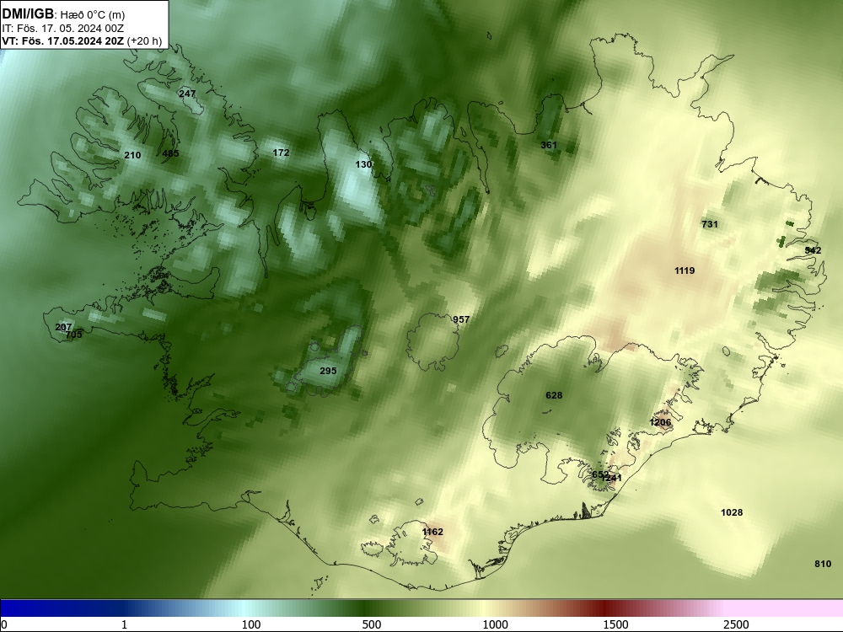Click the 1028 value over the sea
Image resolution: width=843 pixels, height=632 pixels.
pyautogui.click(x=732, y=512)
